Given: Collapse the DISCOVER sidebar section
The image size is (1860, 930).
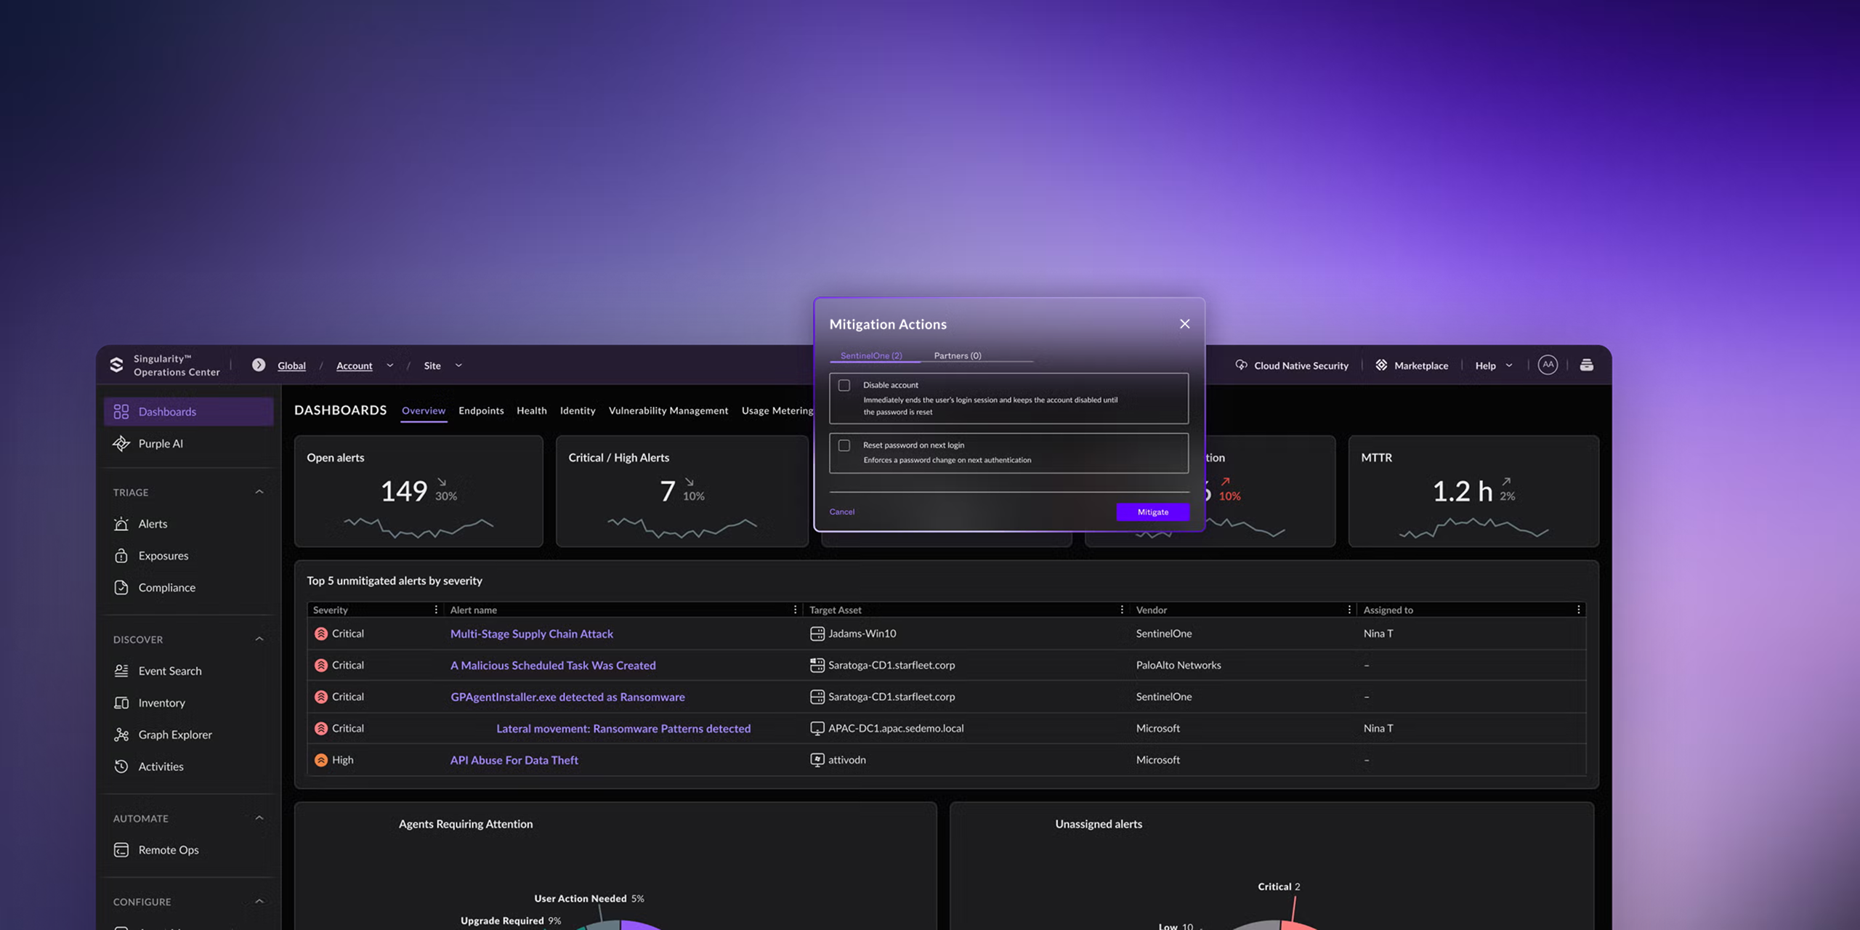Looking at the screenshot, I should [259, 639].
